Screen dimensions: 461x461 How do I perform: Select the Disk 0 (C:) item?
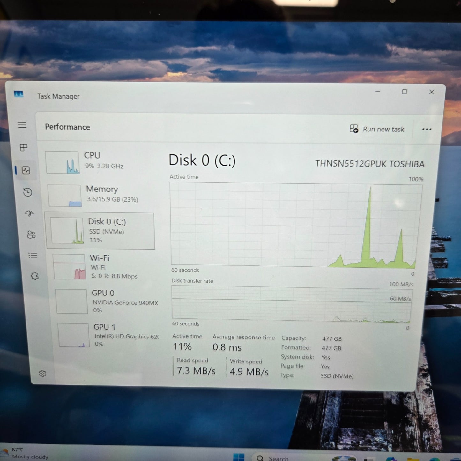point(100,231)
